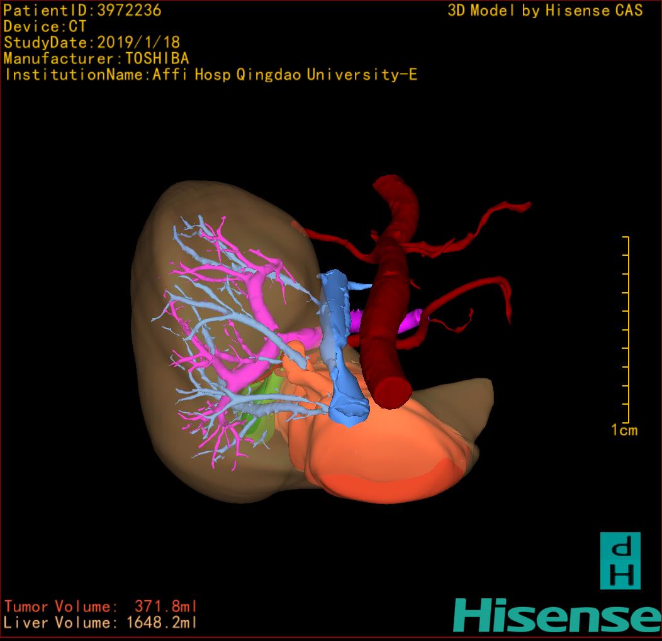Click the Liver Volume 1648.2ml readout

point(101,623)
